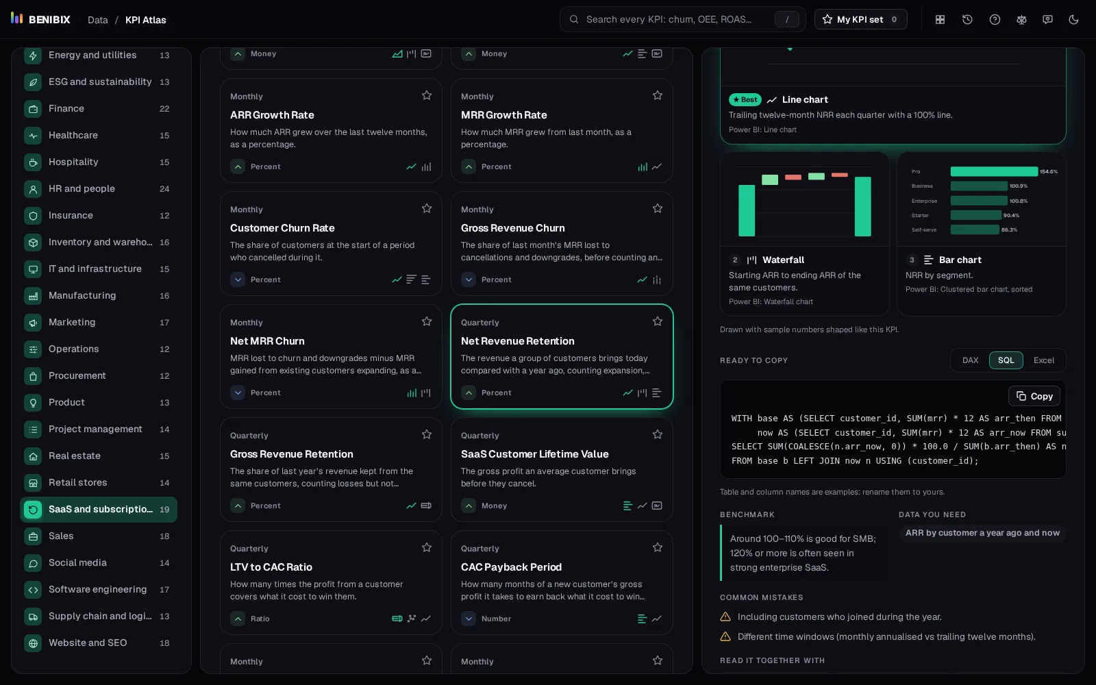This screenshot has width=1096, height=685.
Task: Switch to the DAX tab
Action: click(x=970, y=360)
